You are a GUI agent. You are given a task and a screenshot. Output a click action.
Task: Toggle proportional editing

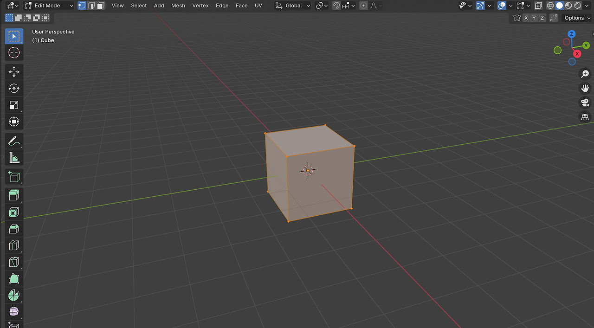[x=363, y=6]
